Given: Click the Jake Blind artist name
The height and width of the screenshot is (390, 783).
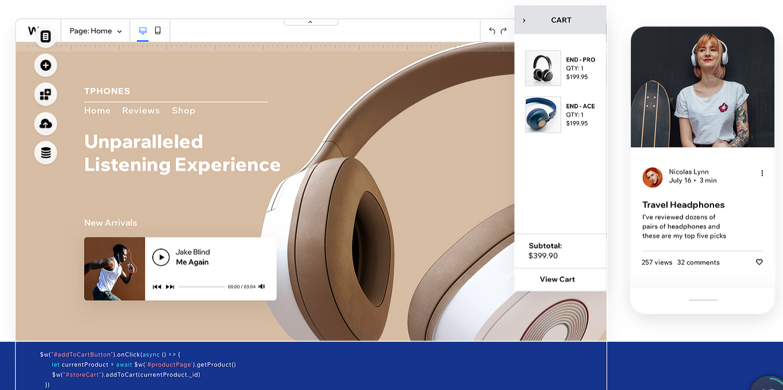Looking at the screenshot, I should [x=192, y=252].
